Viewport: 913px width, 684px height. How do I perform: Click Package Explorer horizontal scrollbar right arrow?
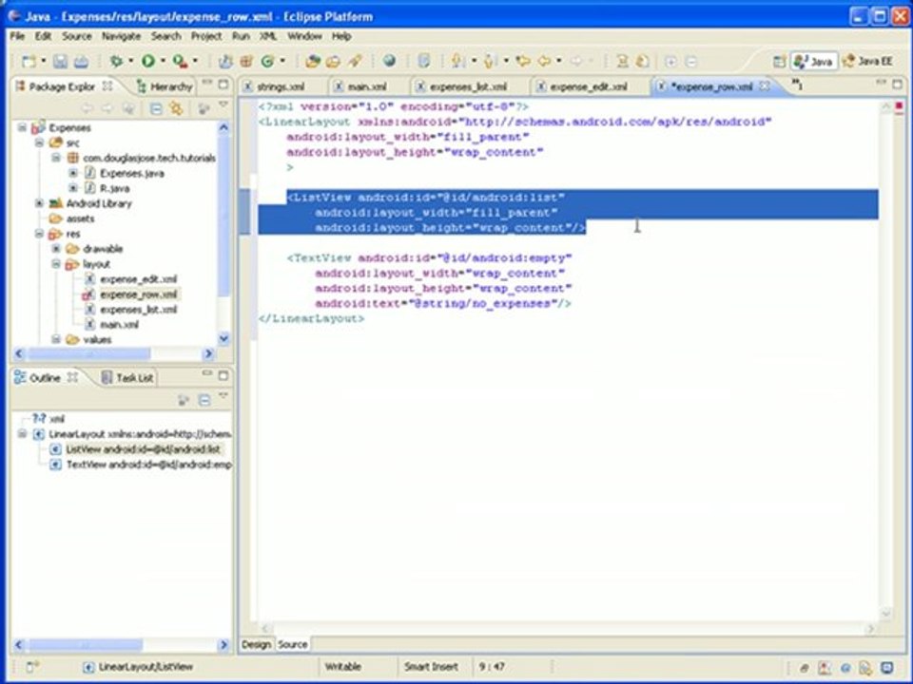pyautogui.click(x=208, y=353)
